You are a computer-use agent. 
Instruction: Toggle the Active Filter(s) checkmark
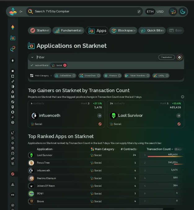tap(32, 65)
